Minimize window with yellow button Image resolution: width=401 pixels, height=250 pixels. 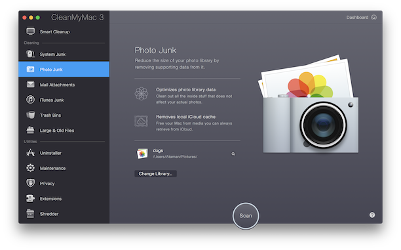[x=31, y=18]
